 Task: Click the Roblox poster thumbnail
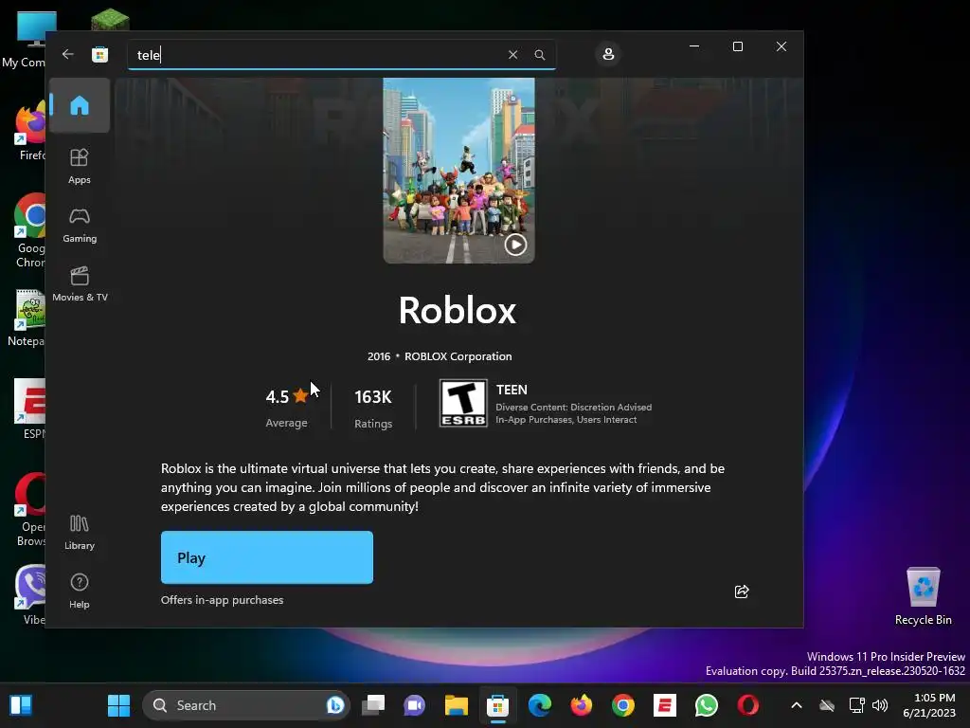(458, 171)
